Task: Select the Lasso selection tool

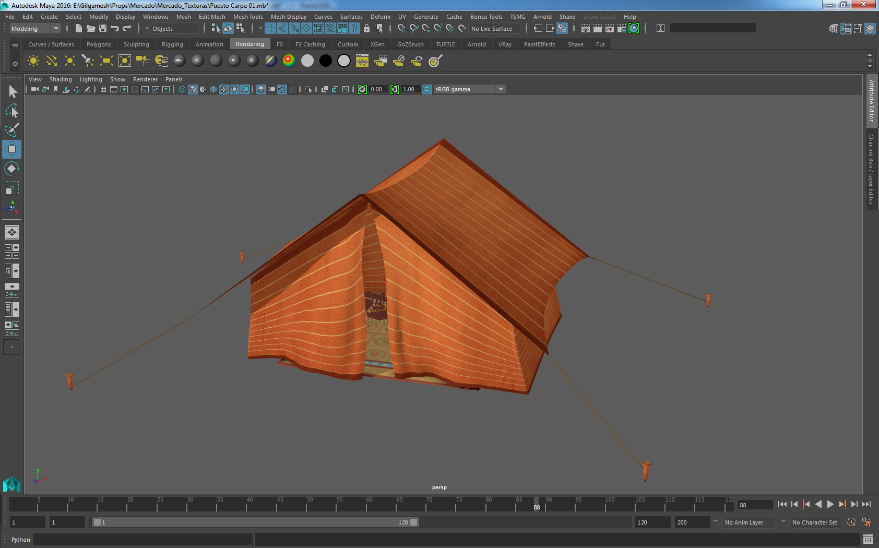Action: pyautogui.click(x=11, y=111)
